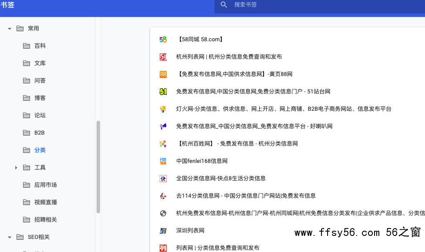
Task: Click the 杭州列表网 bookmark favicon
Action: [x=163, y=57]
